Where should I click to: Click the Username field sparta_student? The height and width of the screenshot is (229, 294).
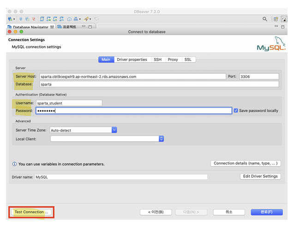click(x=69, y=103)
